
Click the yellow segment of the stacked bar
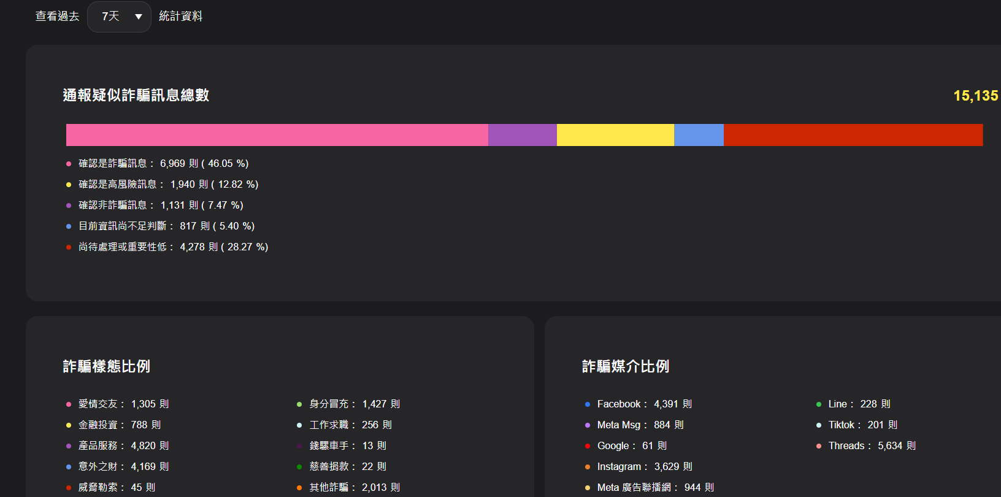(615, 135)
